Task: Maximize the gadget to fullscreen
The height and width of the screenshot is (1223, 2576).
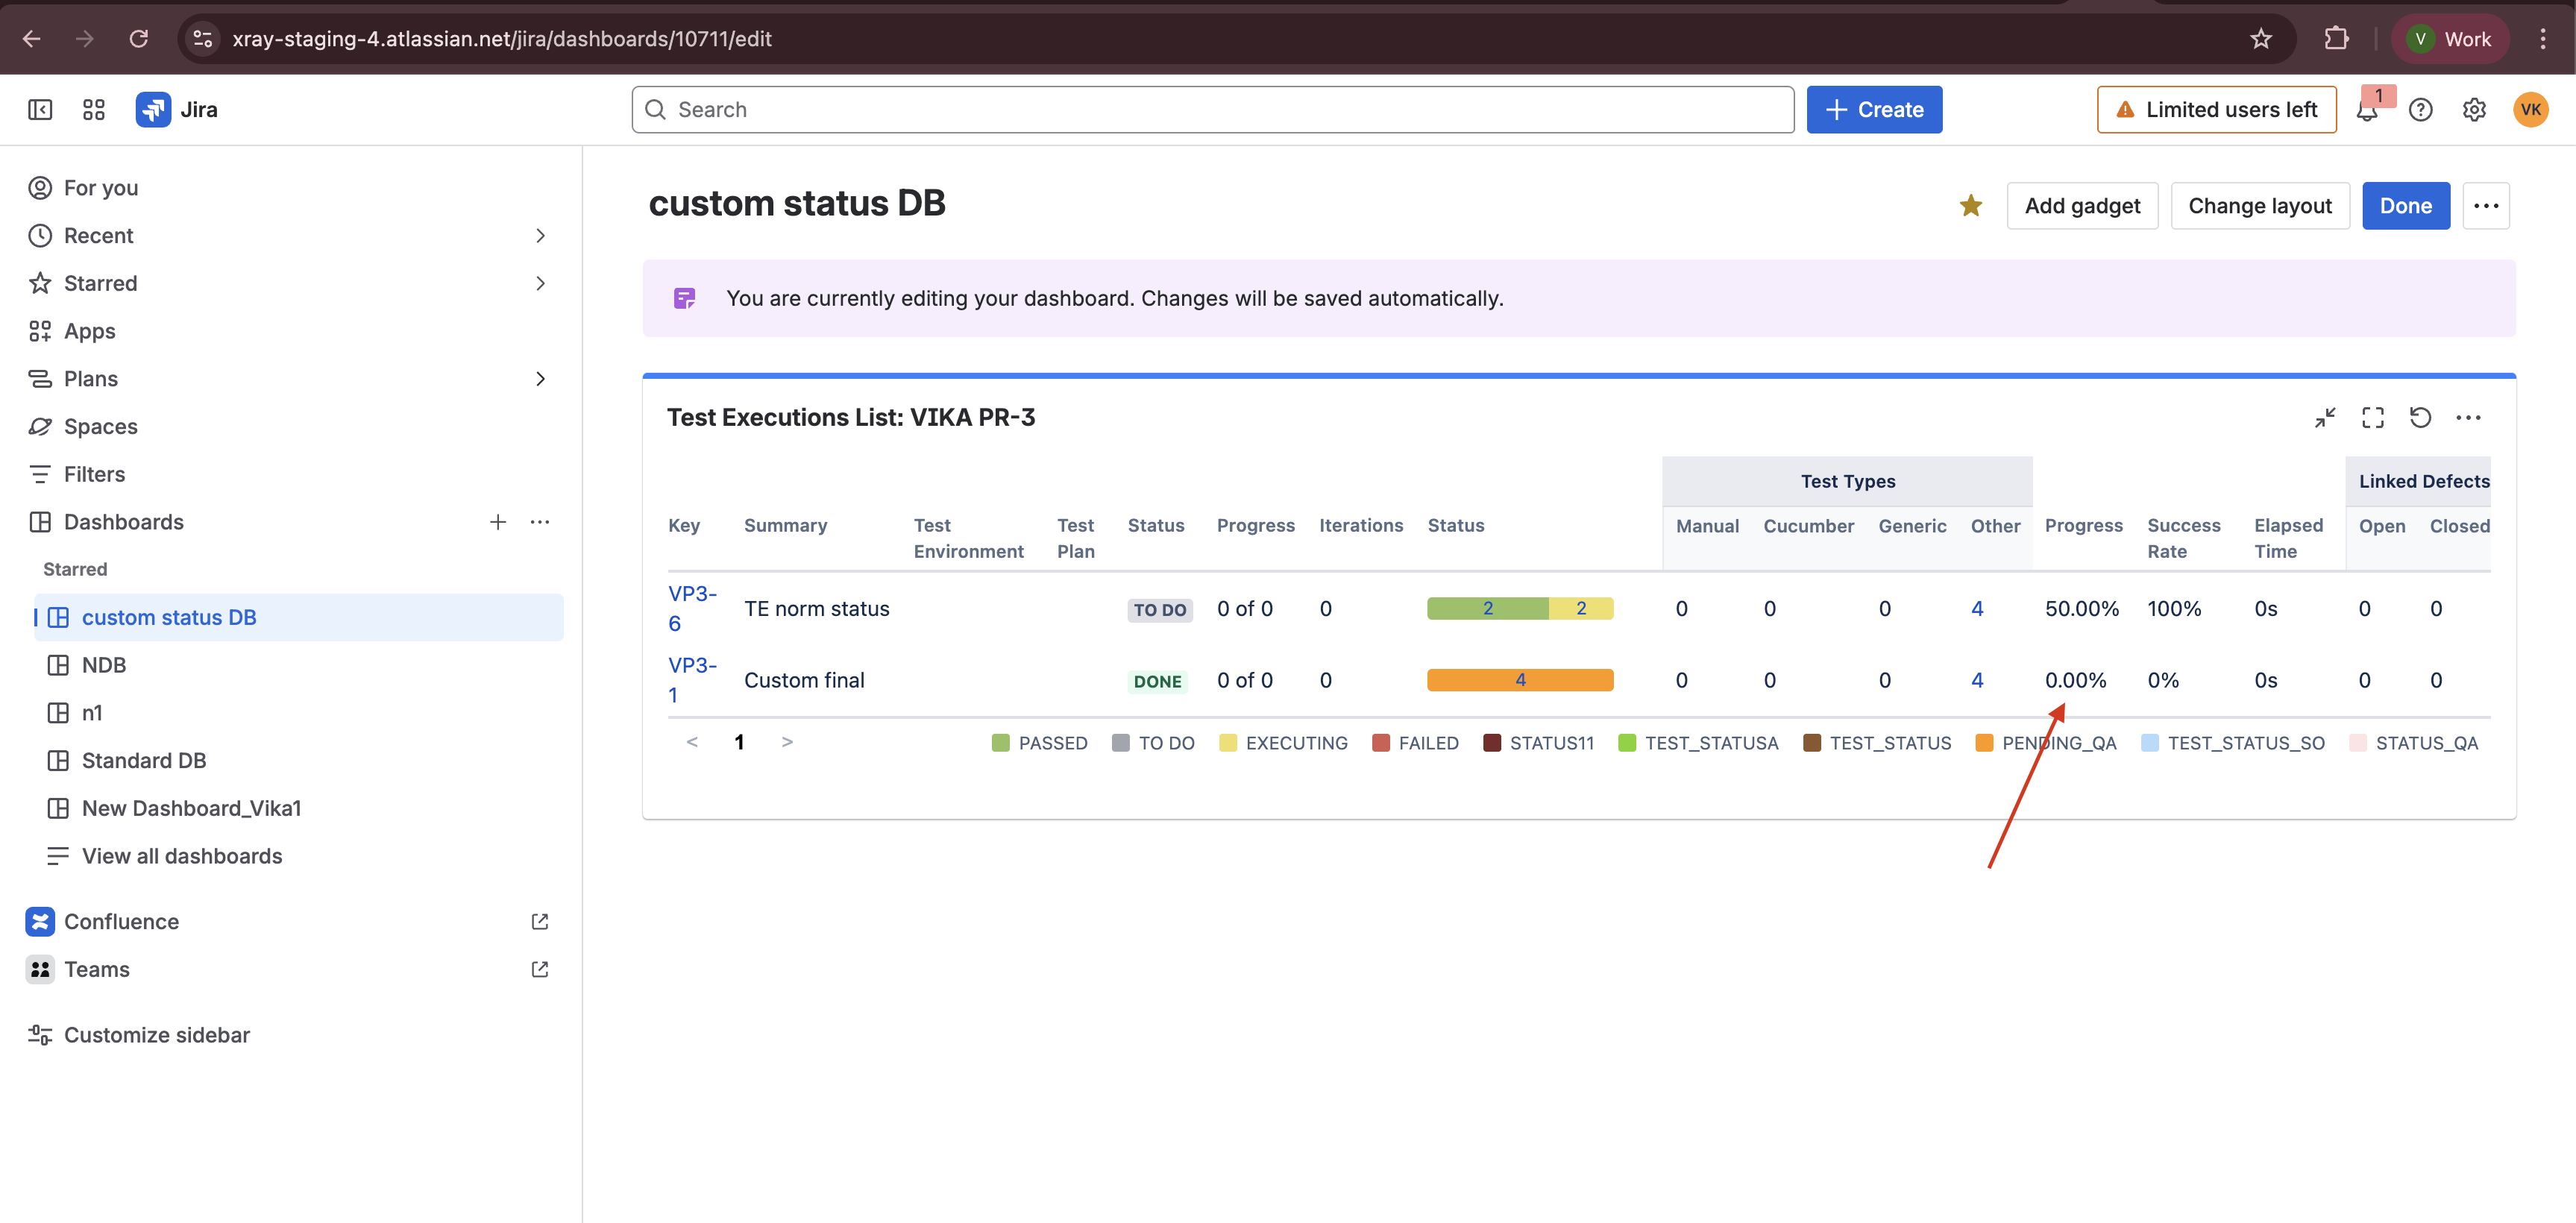Action: 2372,418
